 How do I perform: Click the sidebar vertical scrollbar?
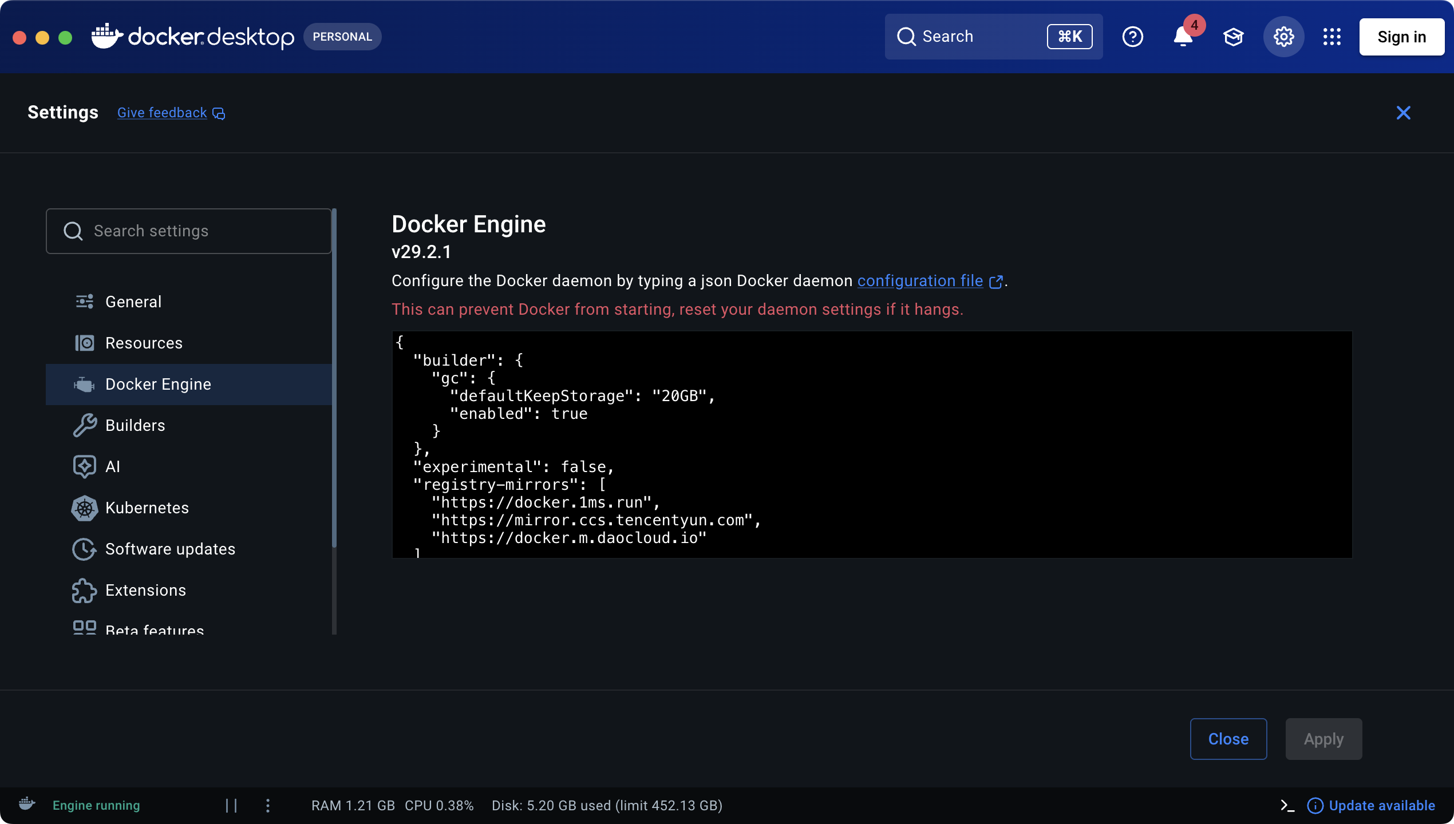coord(334,378)
